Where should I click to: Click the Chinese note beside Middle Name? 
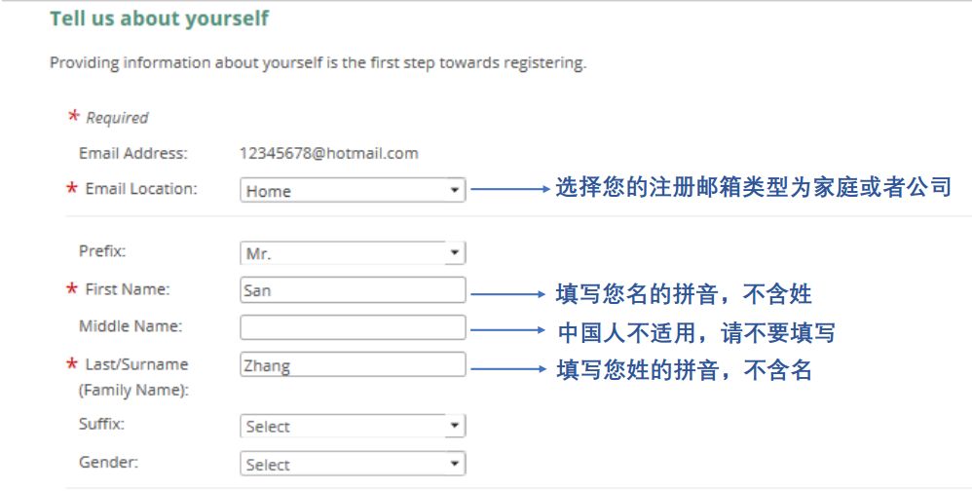click(695, 333)
